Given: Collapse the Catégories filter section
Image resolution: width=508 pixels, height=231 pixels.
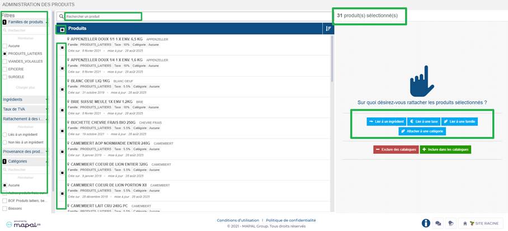Looking at the screenshot, I should point(23,161).
